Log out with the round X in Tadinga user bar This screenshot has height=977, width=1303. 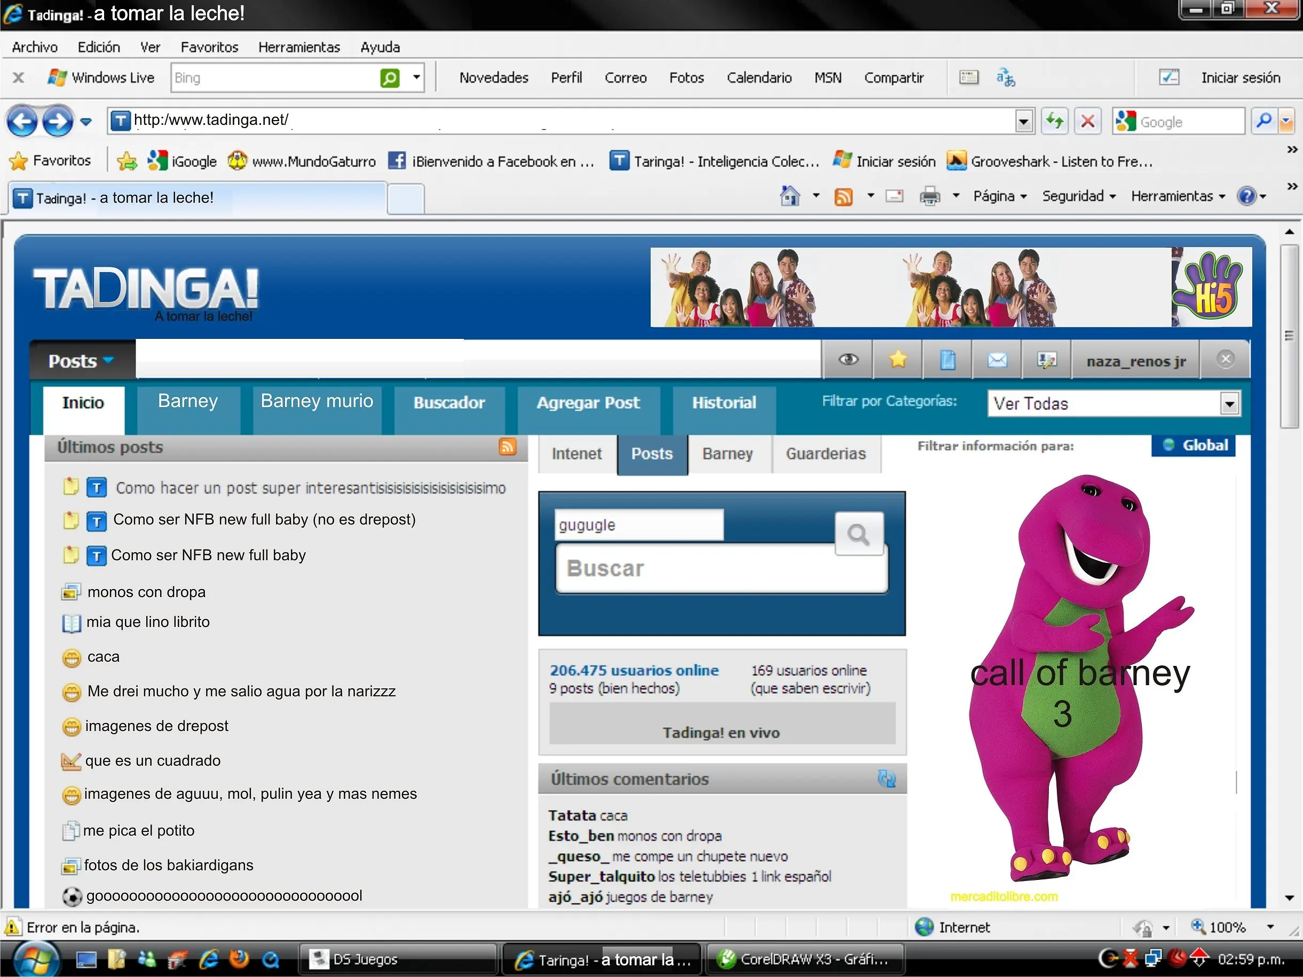1225,359
